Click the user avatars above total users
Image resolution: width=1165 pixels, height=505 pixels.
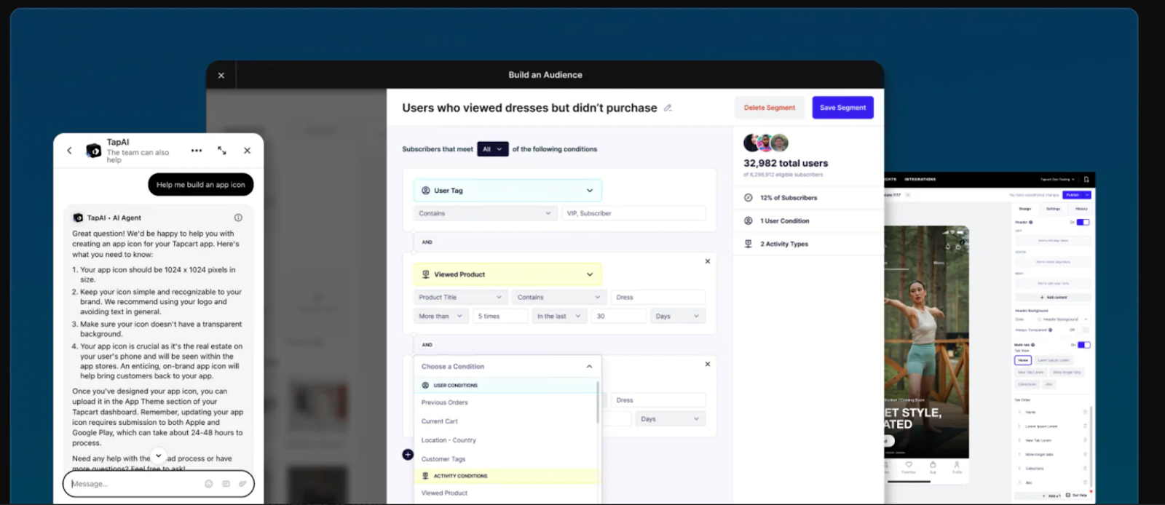tap(766, 143)
